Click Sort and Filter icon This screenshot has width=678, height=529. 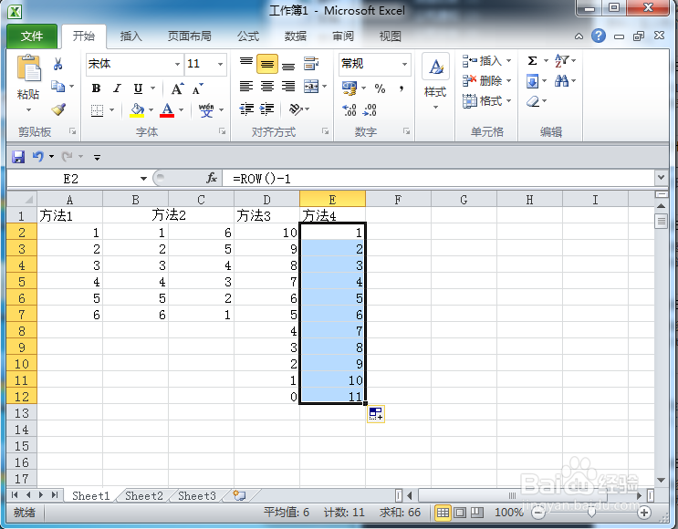click(562, 60)
